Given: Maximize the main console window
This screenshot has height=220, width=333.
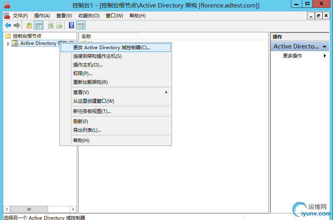Looking at the screenshot, I should pos(307,4).
